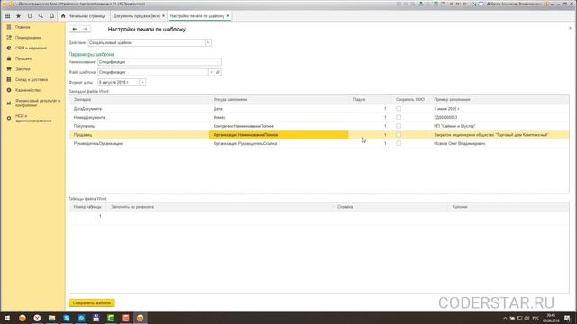The image size is (577, 324).
Task: Close the Настройки печати по шаблону form
Action: coord(570,28)
